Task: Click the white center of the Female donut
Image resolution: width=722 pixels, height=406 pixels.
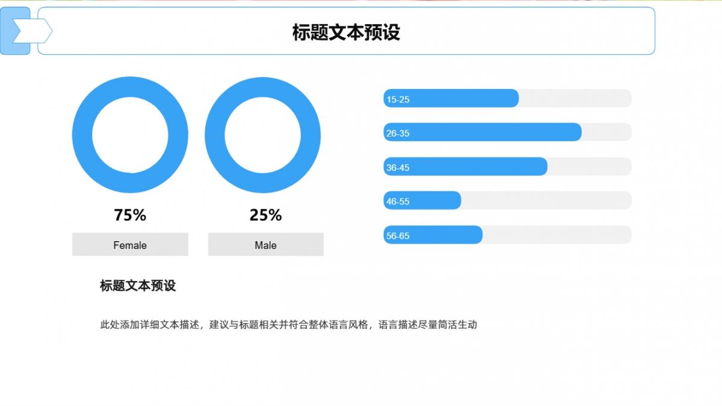Action: point(130,135)
